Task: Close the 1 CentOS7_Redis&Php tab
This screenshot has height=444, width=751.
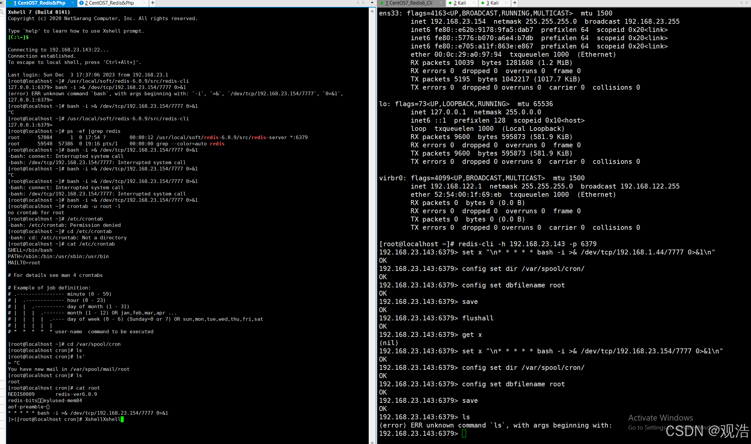Action: [x=73, y=3]
